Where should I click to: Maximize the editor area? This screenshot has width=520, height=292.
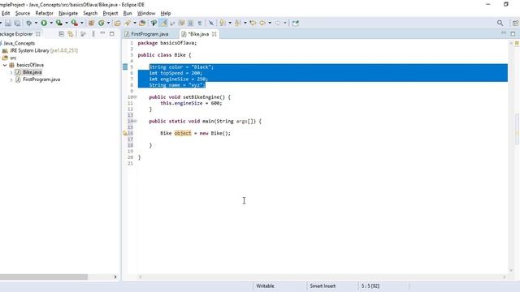tap(513, 34)
